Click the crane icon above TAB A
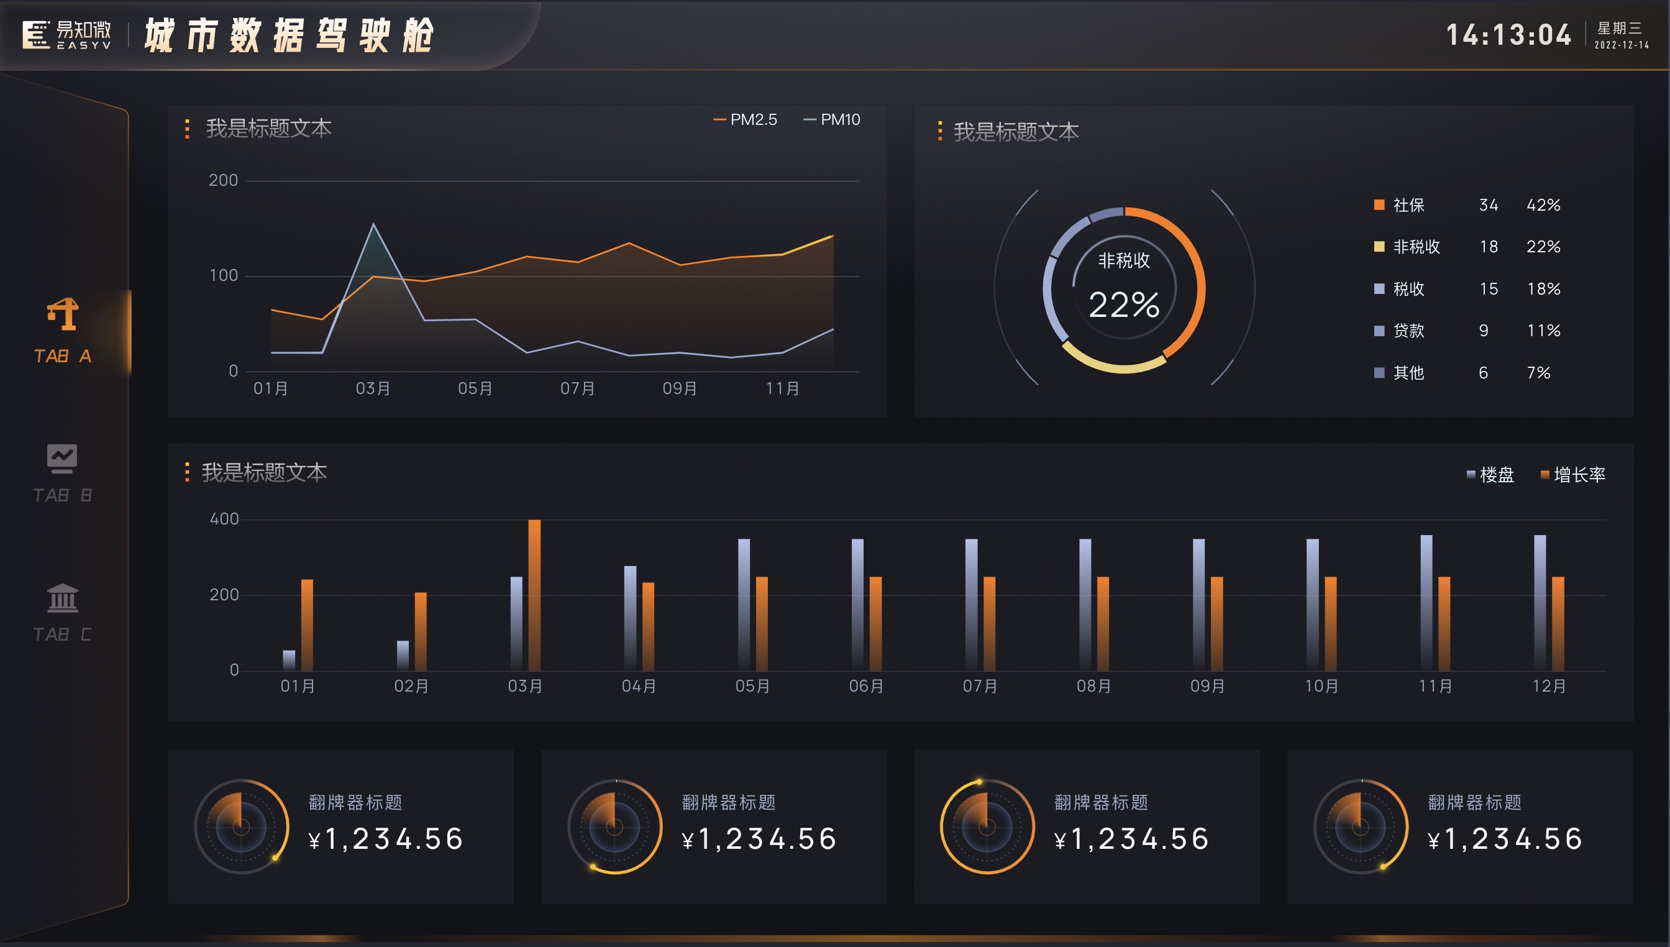Screen dimensions: 1670x947 coord(62,314)
